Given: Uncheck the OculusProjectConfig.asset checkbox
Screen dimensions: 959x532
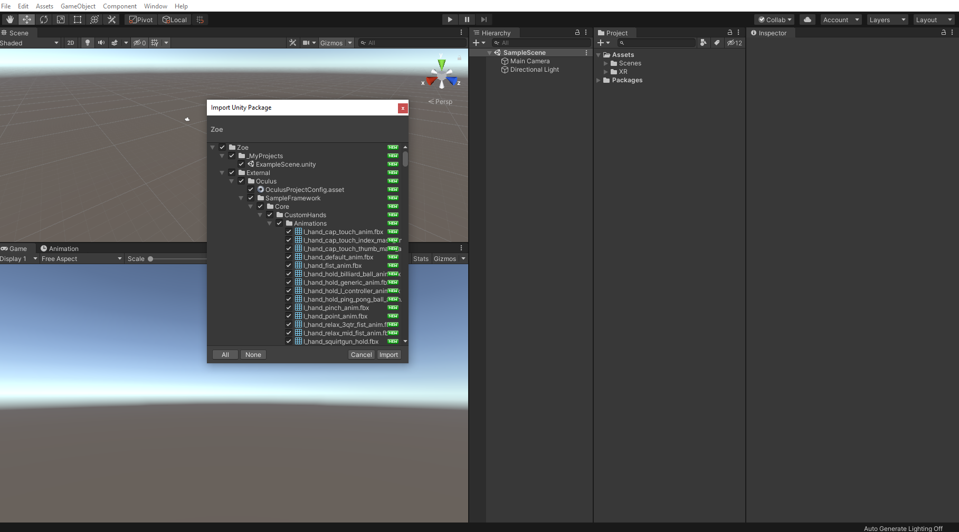Looking at the screenshot, I should (x=251, y=190).
